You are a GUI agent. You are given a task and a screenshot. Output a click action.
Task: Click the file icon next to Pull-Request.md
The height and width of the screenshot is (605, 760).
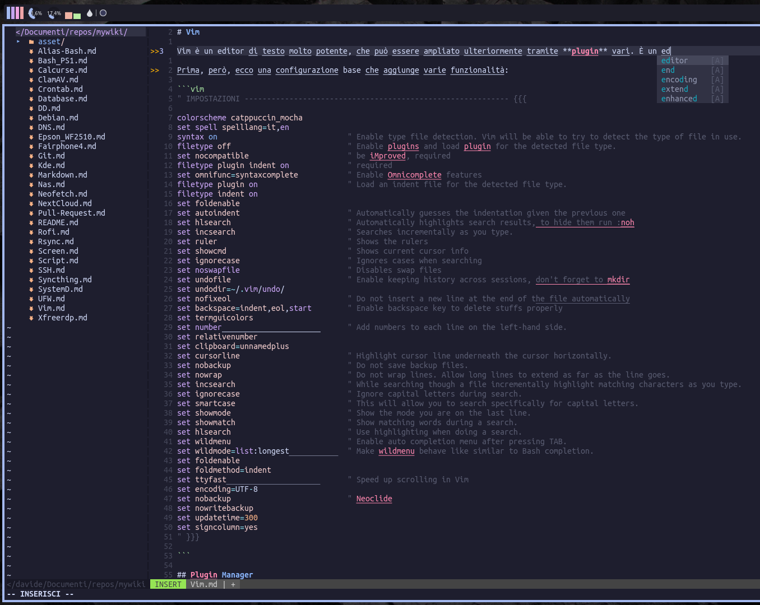click(31, 213)
